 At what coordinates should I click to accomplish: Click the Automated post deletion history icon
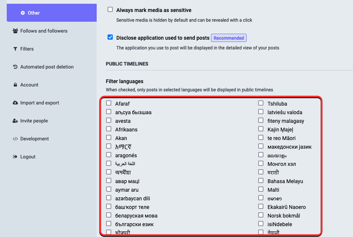(15, 67)
